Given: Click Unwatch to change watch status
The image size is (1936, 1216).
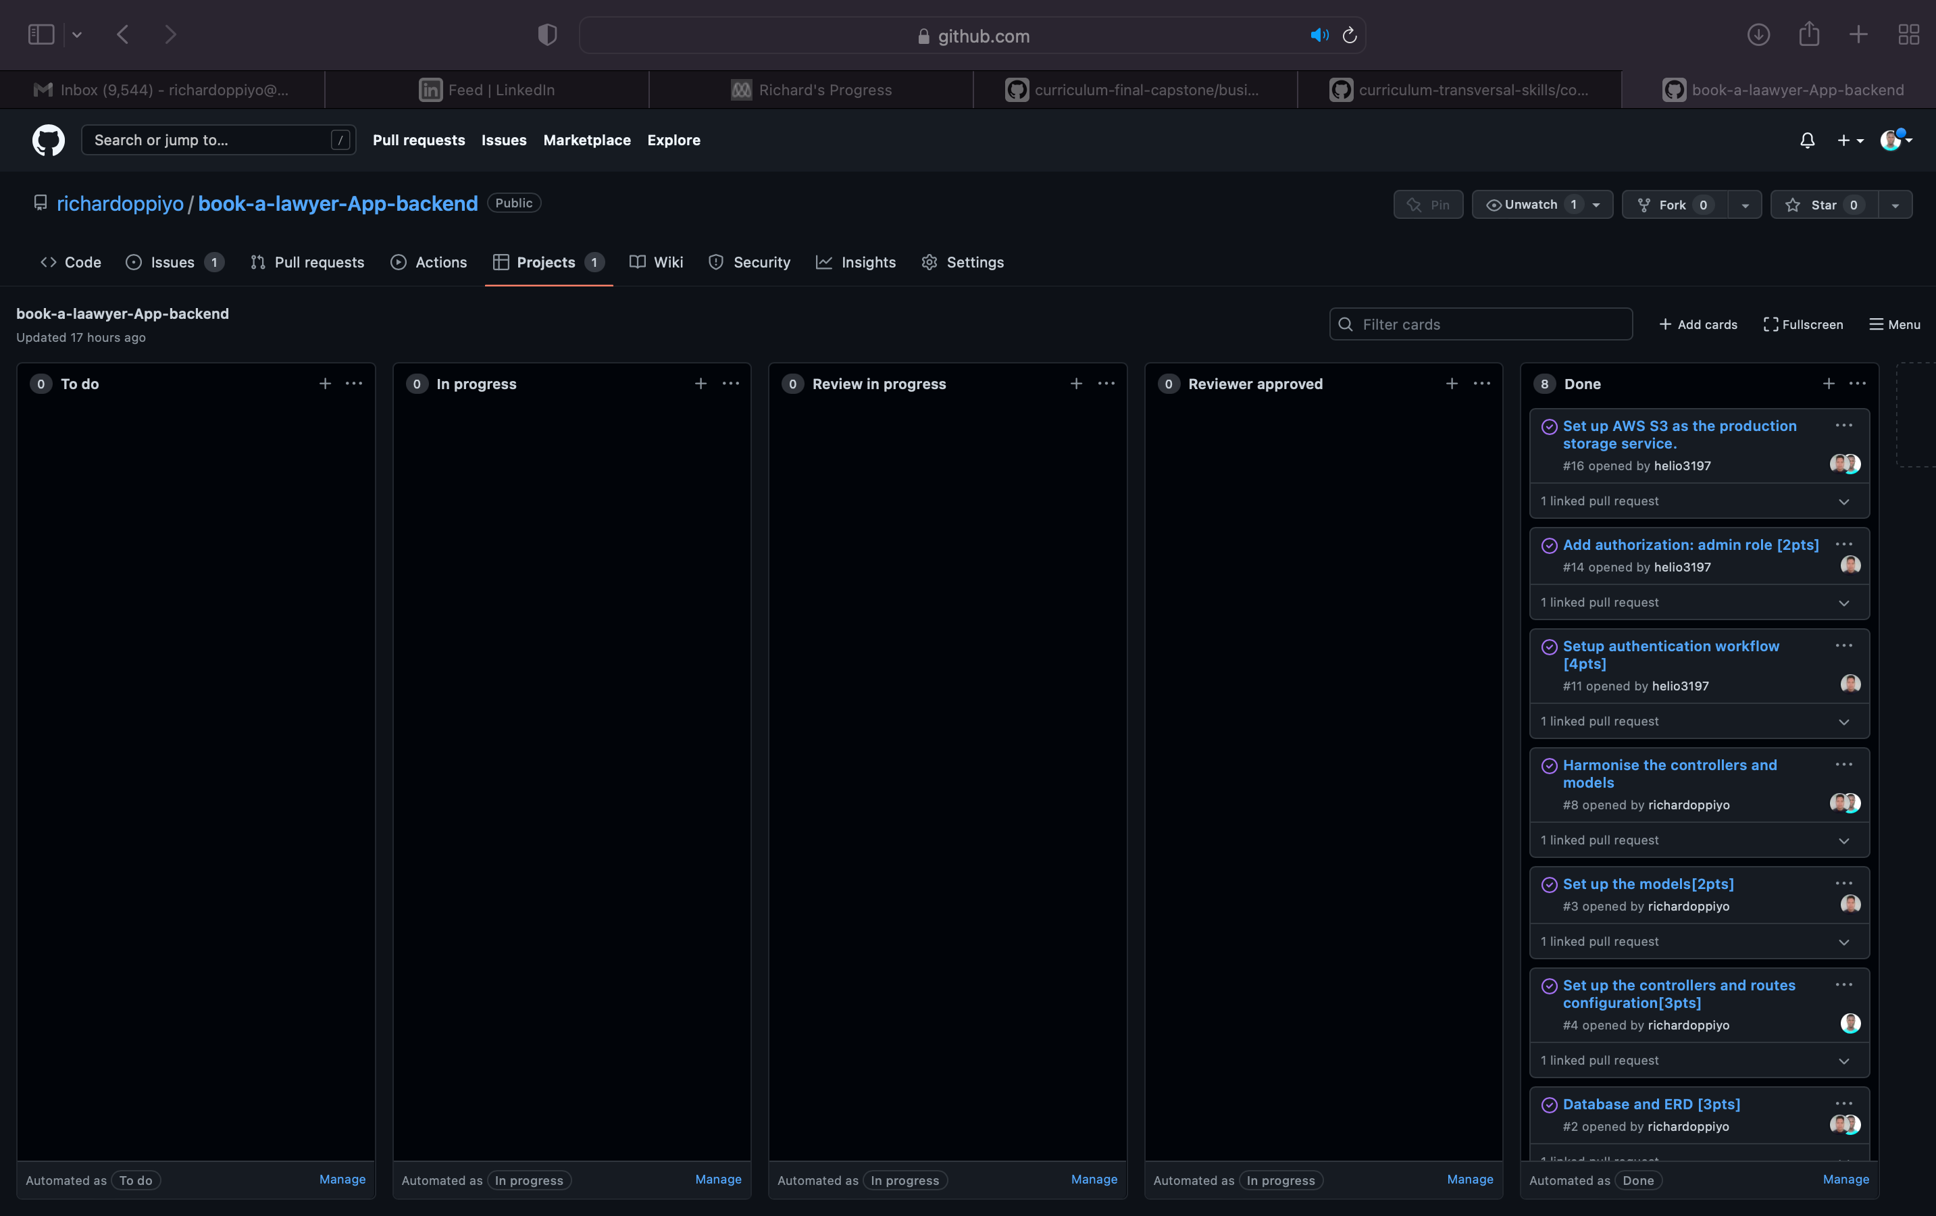Looking at the screenshot, I should click(1531, 205).
